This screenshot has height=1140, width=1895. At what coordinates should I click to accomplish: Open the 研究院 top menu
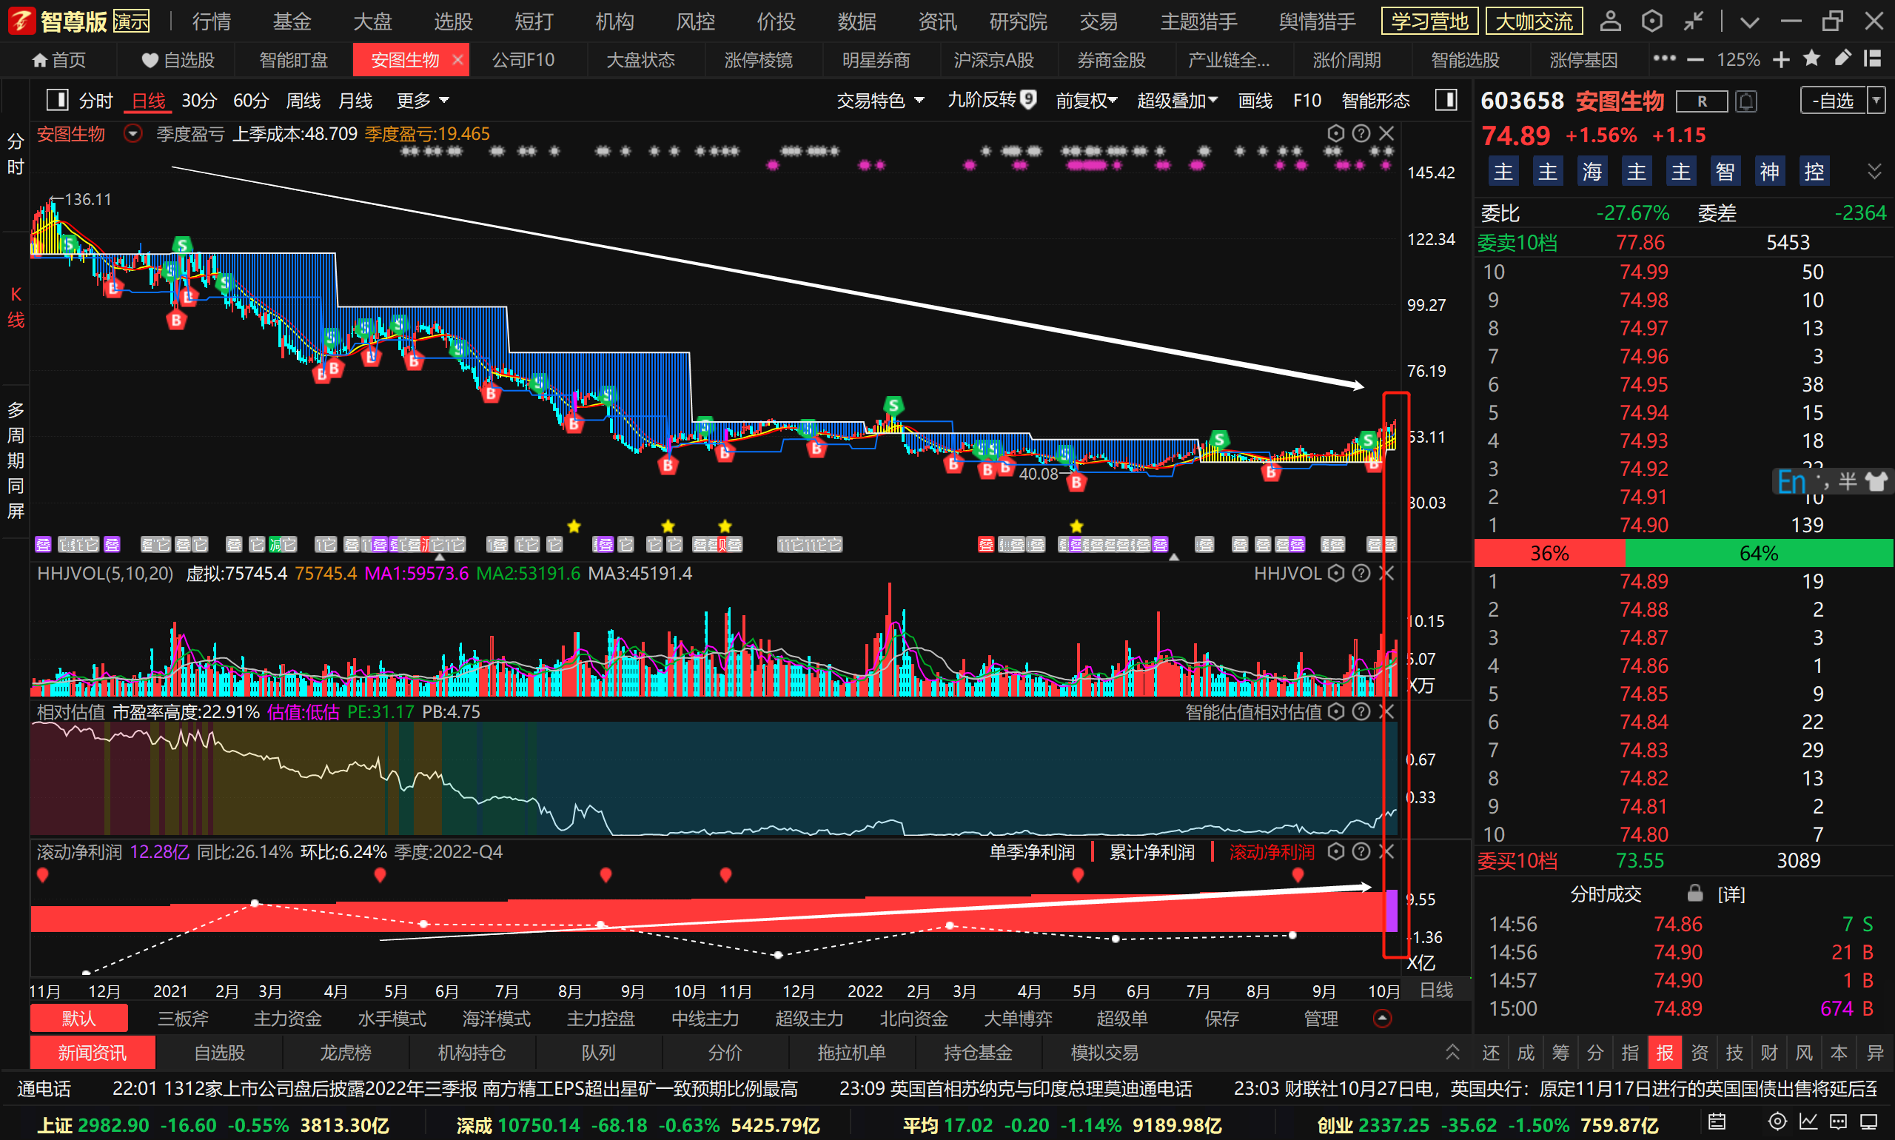coord(1018,21)
